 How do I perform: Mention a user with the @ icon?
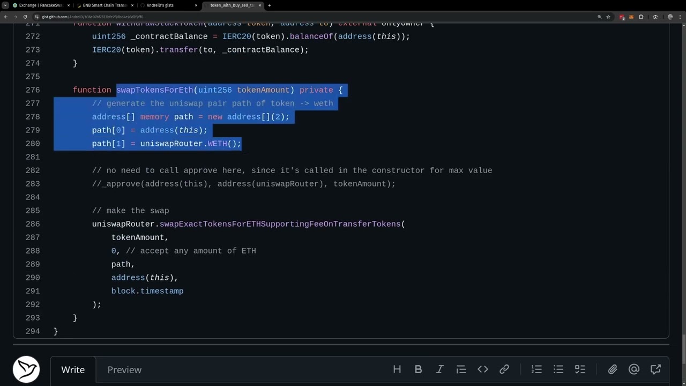634,369
